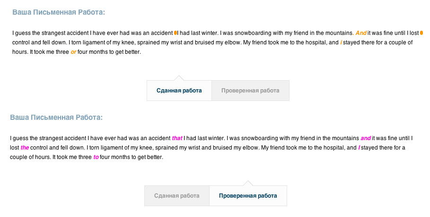This screenshot has height=217, width=430.
Task: Click "three to four months" in the corrected essay
Action: (x=107, y=157)
